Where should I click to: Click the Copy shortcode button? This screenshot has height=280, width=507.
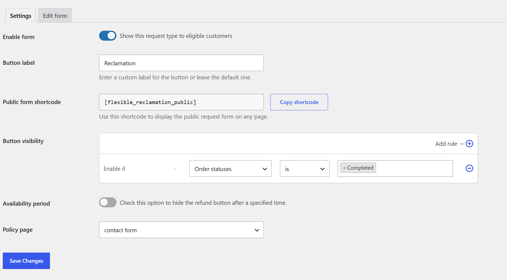299,102
